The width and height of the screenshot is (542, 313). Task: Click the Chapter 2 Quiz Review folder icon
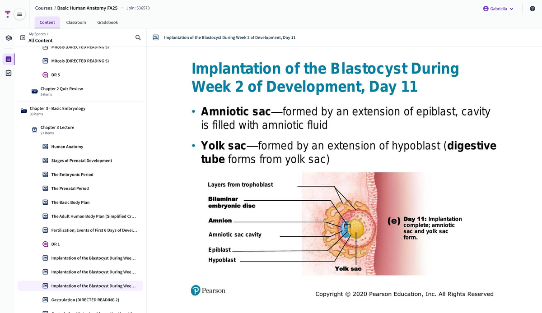[x=35, y=91]
